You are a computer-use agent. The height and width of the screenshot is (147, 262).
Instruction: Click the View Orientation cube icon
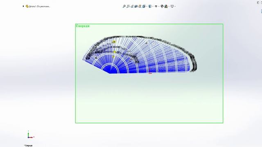[x=144, y=7]
